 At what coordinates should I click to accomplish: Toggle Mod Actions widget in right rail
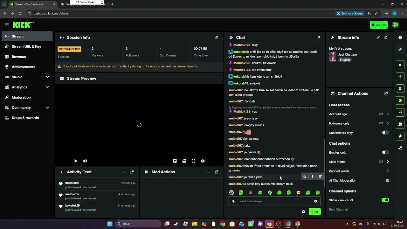(400, 88)
